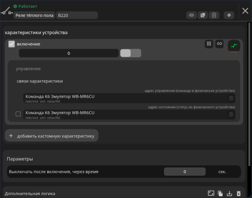
Task: Click the Работает status indicator
Action: [x=25, y=6]
